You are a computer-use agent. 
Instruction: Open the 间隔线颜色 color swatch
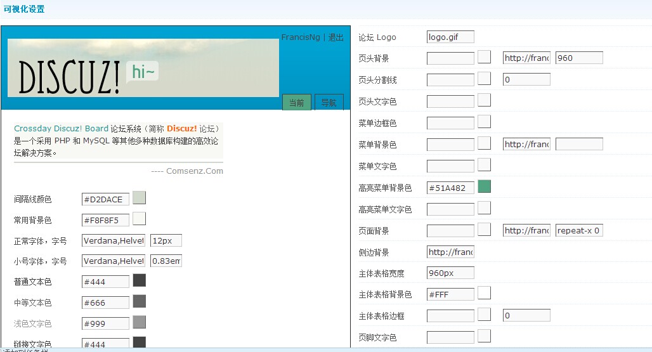click(x=140, y=198)
